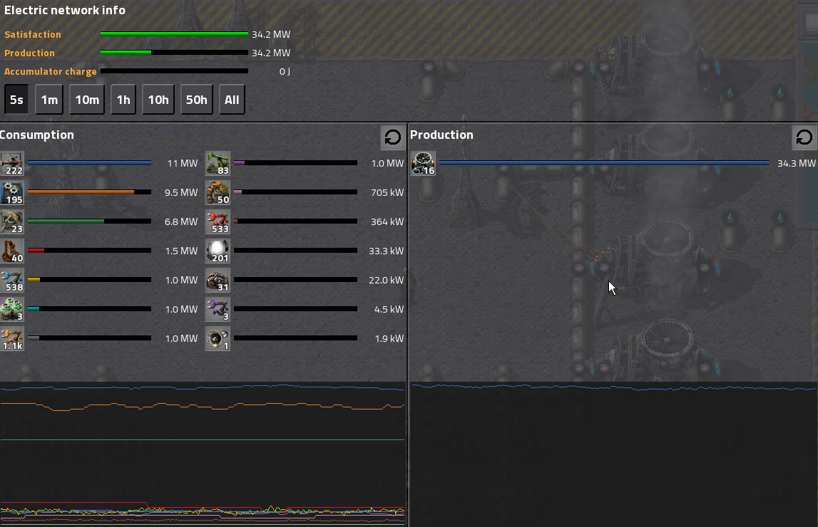818x527 pixels.
Task: Click the laser turret icon showing 222
Action: coord(12,163)
